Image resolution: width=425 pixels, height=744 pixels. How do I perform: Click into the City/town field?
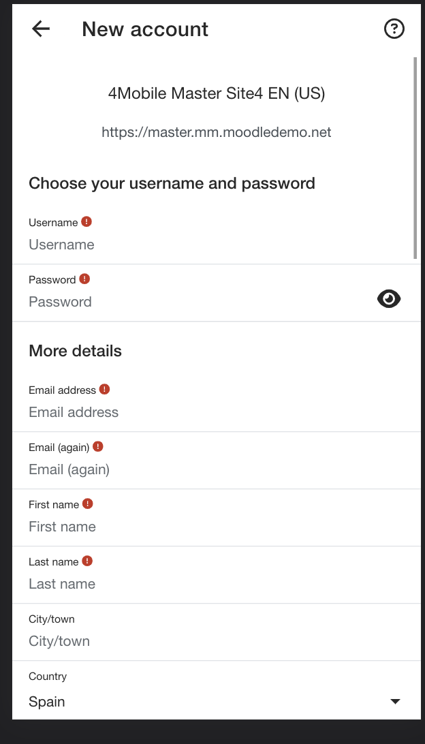click(x=216, y=642)
